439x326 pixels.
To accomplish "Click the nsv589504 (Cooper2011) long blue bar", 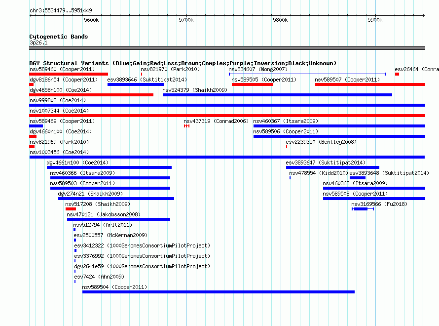I will point(219,292).
